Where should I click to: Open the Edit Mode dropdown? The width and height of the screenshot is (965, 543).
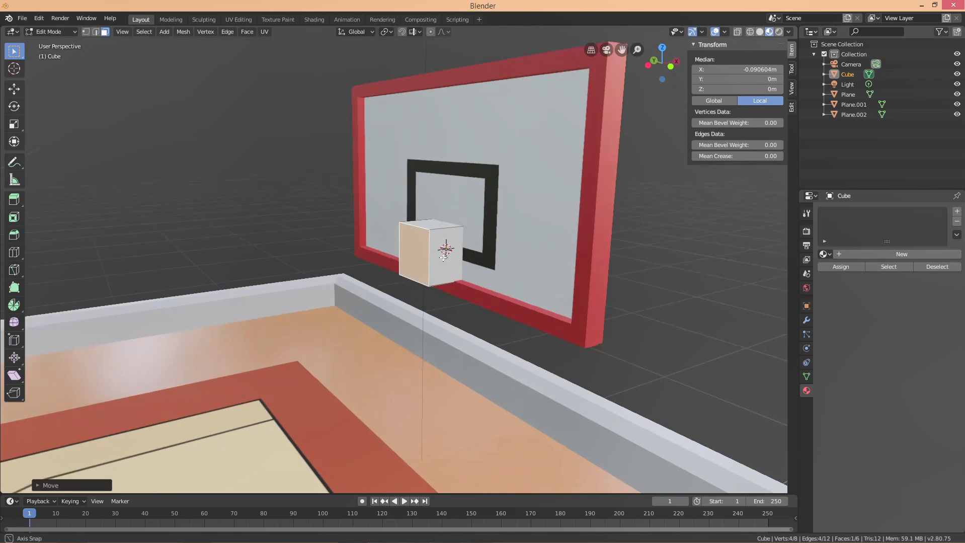51,32
